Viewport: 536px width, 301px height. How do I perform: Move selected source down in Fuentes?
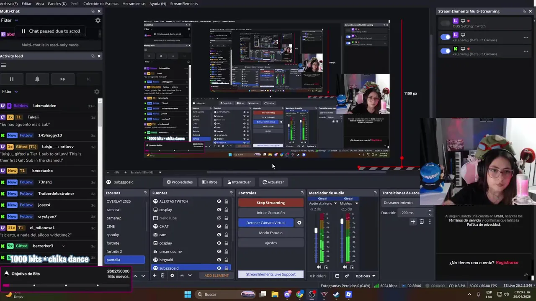[x=190, y=275]
